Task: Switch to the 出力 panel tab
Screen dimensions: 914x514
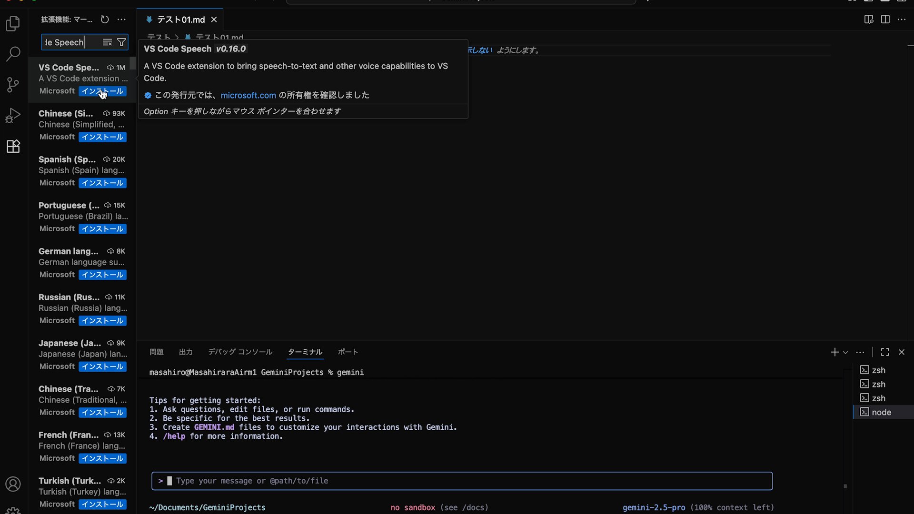Action: pos(186,352)
